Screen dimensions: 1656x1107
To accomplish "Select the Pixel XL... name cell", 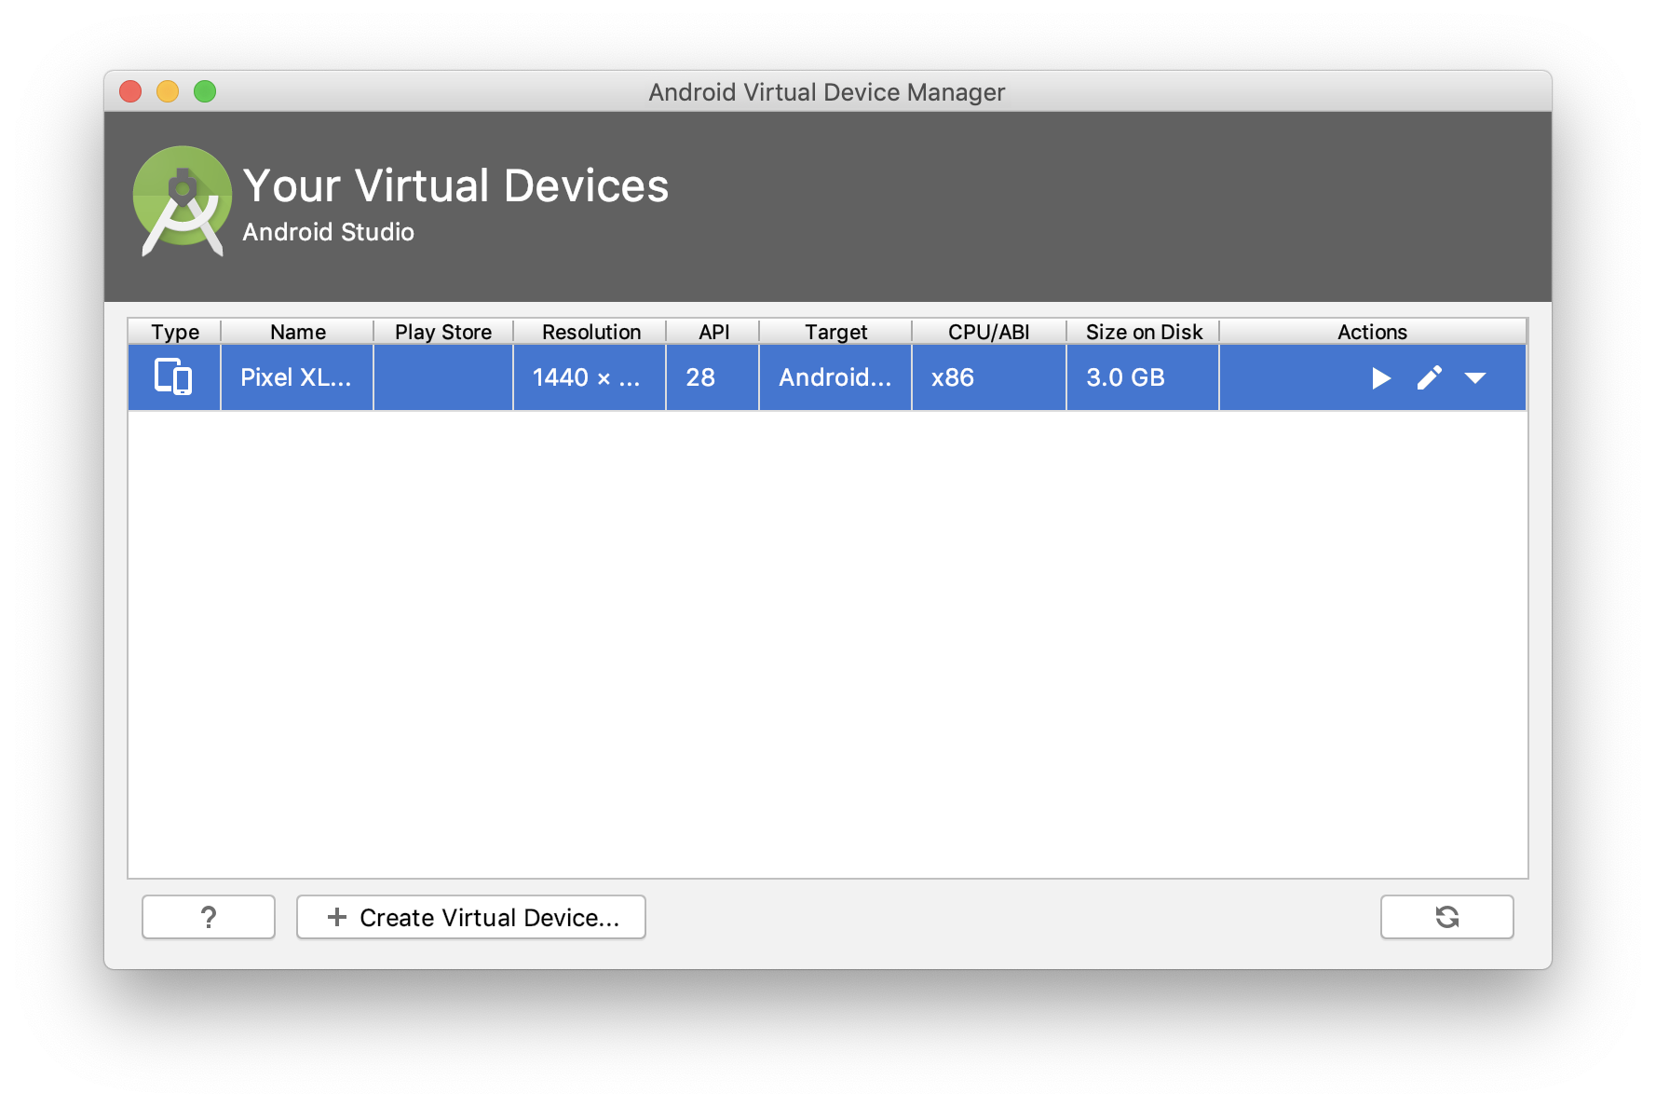I will click(x=297, y=377).
